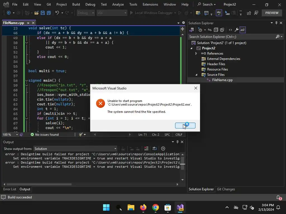
Task: Click the Navigate Backward arrow icon
Action: [9, 13]
